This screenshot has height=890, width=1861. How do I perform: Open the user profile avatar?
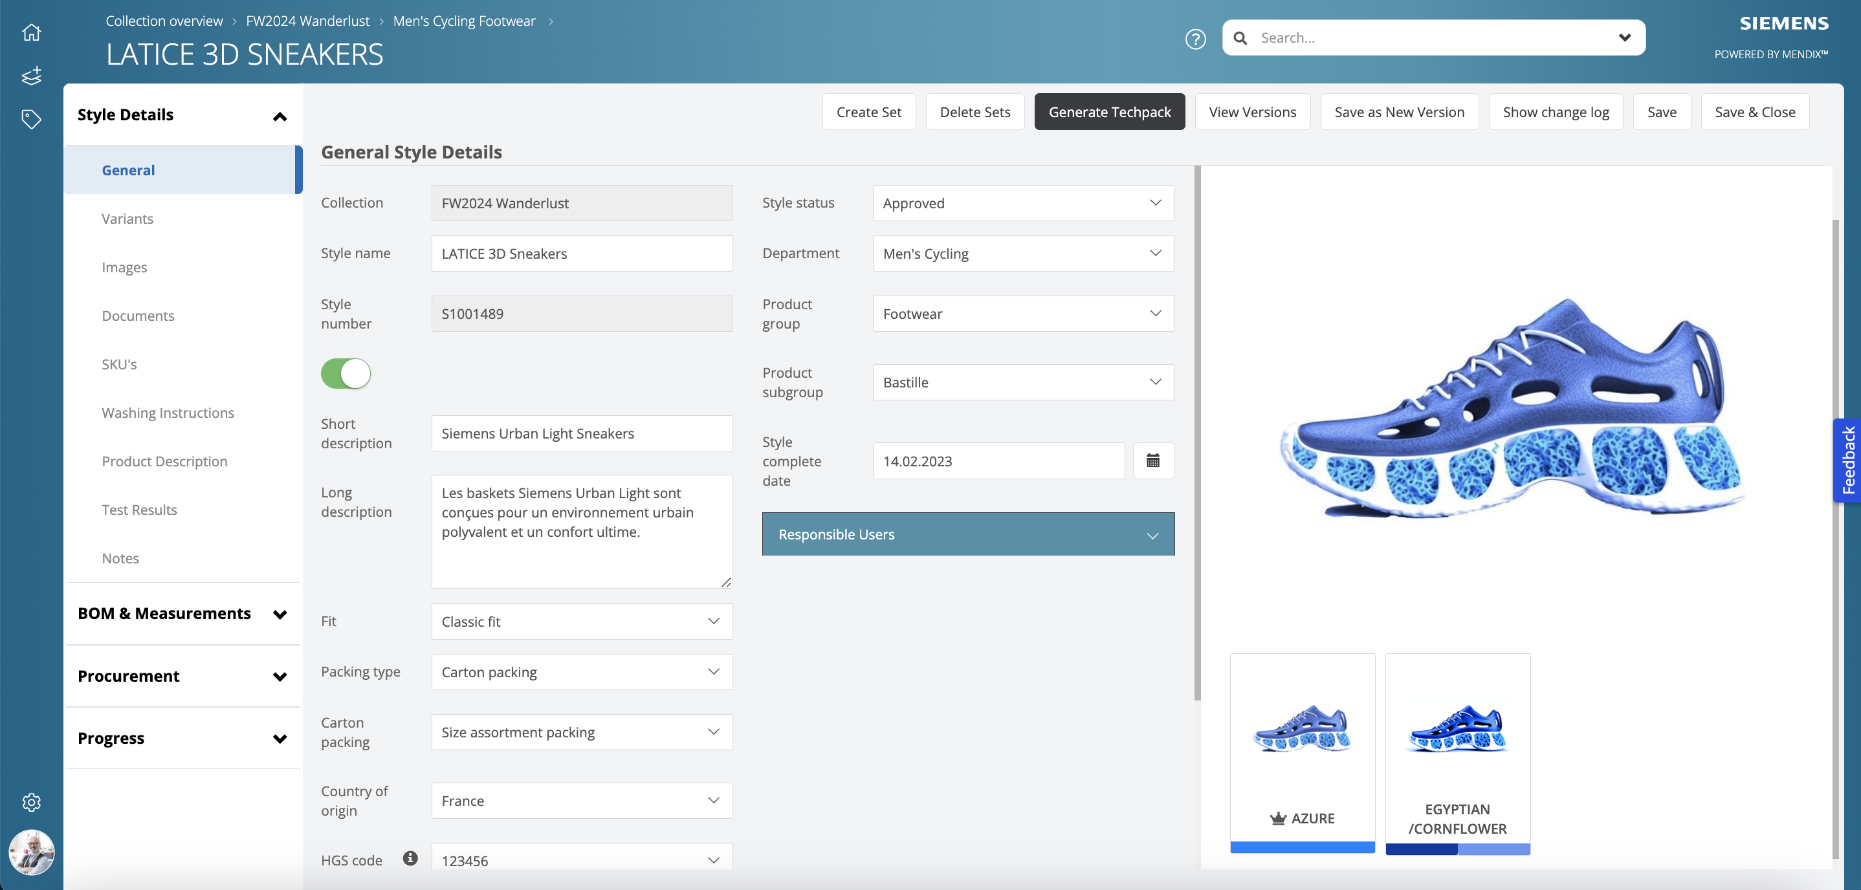click(x=31, y=852)
